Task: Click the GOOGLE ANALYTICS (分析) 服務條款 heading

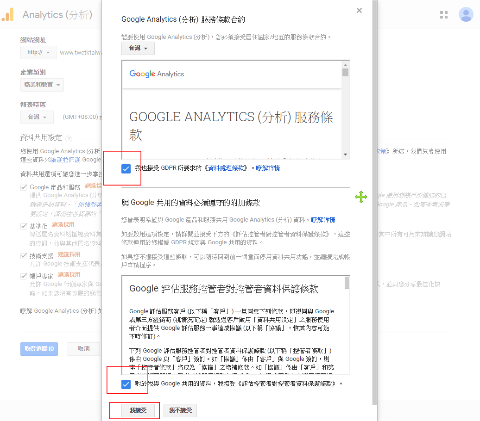Action: (x=231, y=126)
